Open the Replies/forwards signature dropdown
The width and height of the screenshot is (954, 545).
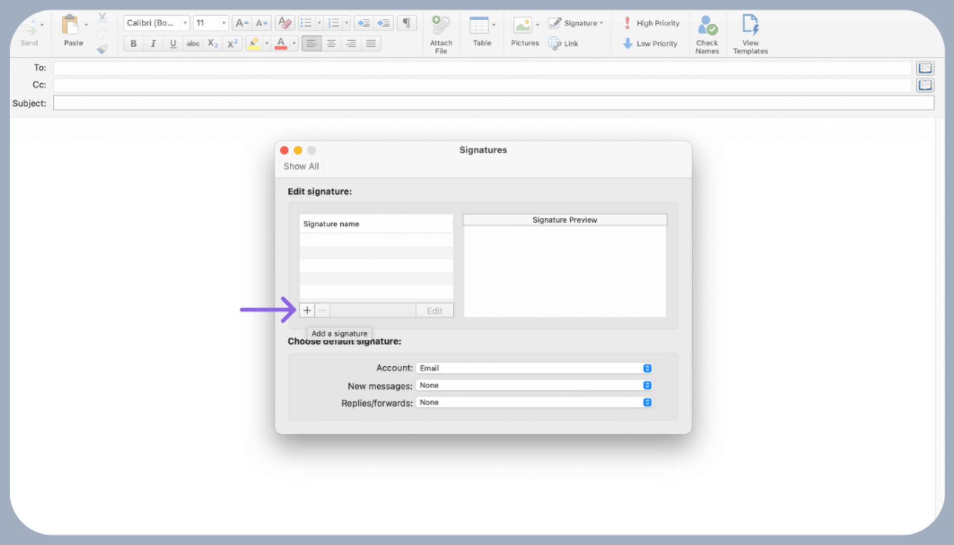534,402
